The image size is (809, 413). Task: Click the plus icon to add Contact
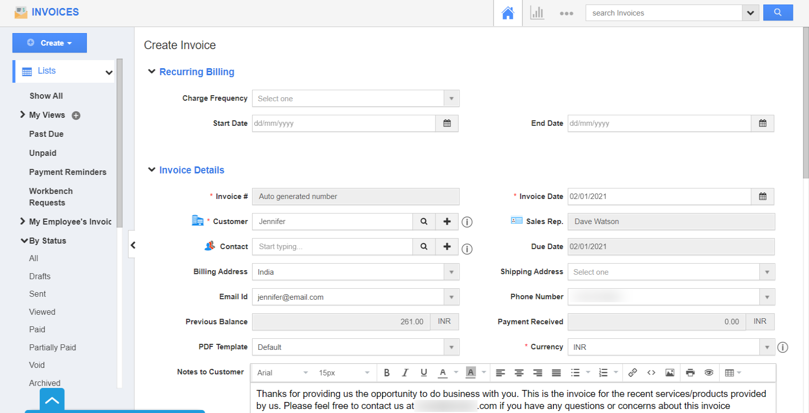[x=447, y=247]
